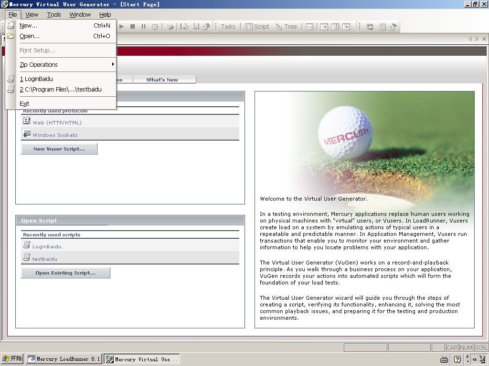Open the View menu
The image size is (489, 366).
coord(32,15)
